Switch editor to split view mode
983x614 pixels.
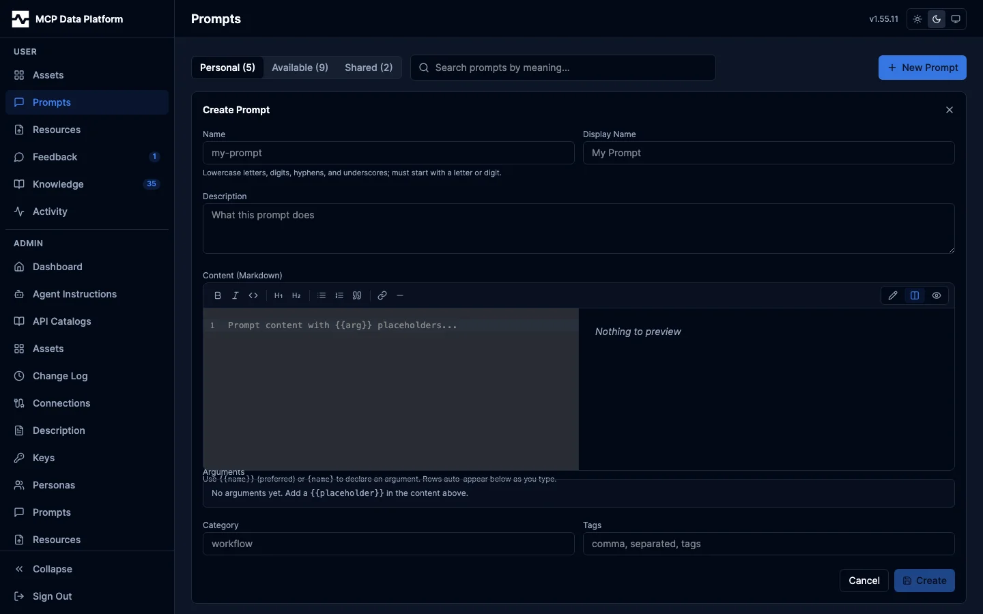[x=915, y=295]
